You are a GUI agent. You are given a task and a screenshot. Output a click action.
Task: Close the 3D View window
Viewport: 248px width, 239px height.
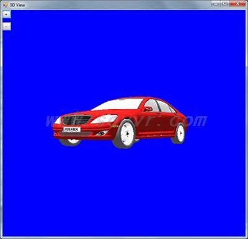[x=237, y=4]
